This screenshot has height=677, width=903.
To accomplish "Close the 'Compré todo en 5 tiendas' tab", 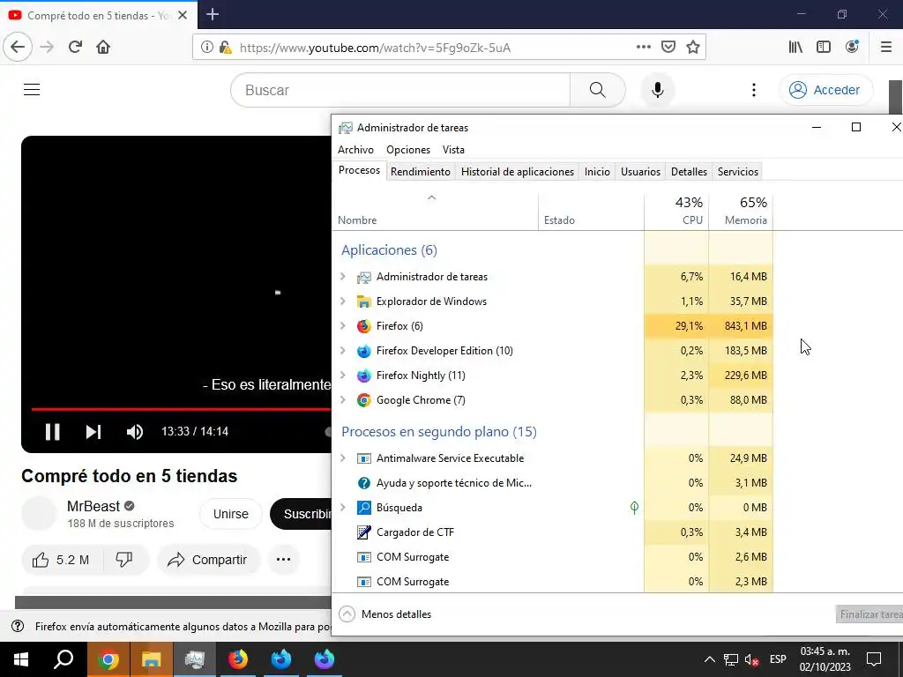I will pos(183,16).
